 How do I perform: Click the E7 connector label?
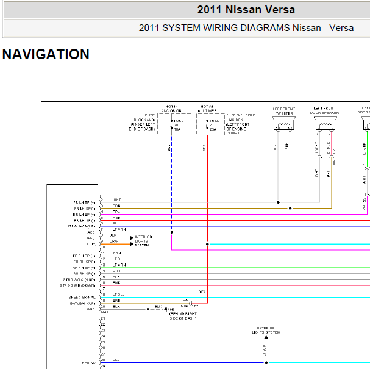coord(196,306)
